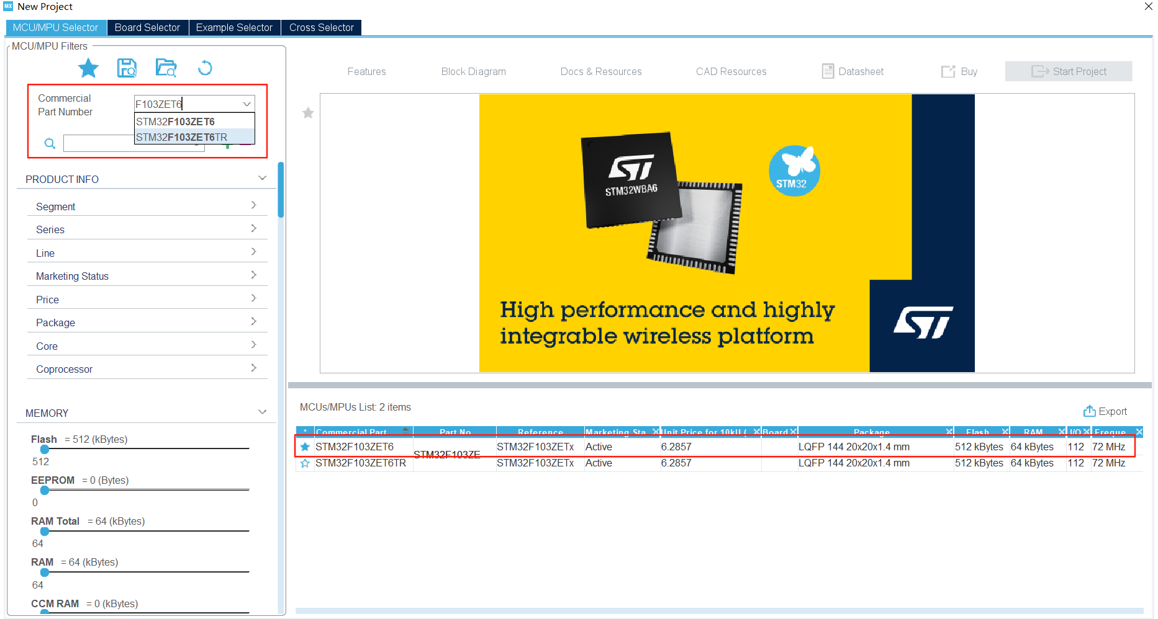Collapse the PRODUCT INFO section
1158x619 pixels.
262,179
